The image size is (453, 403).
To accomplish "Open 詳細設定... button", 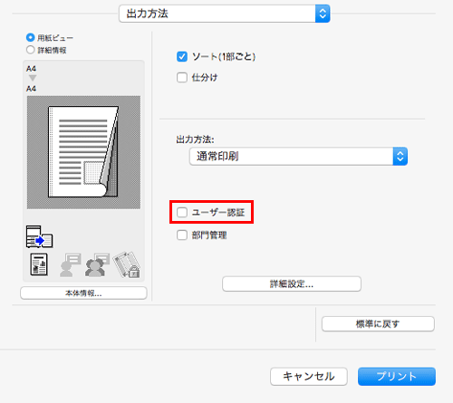I will click(292, 283).
